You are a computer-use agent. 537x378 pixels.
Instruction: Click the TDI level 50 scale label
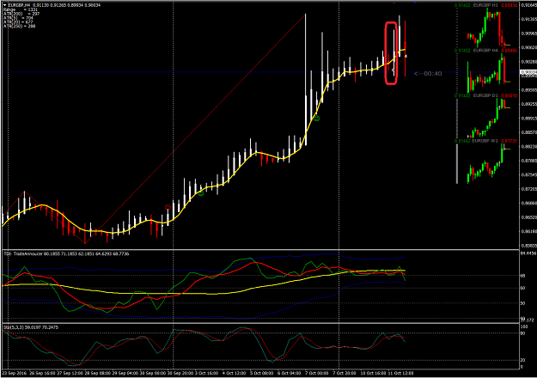(x=522, y=303)
